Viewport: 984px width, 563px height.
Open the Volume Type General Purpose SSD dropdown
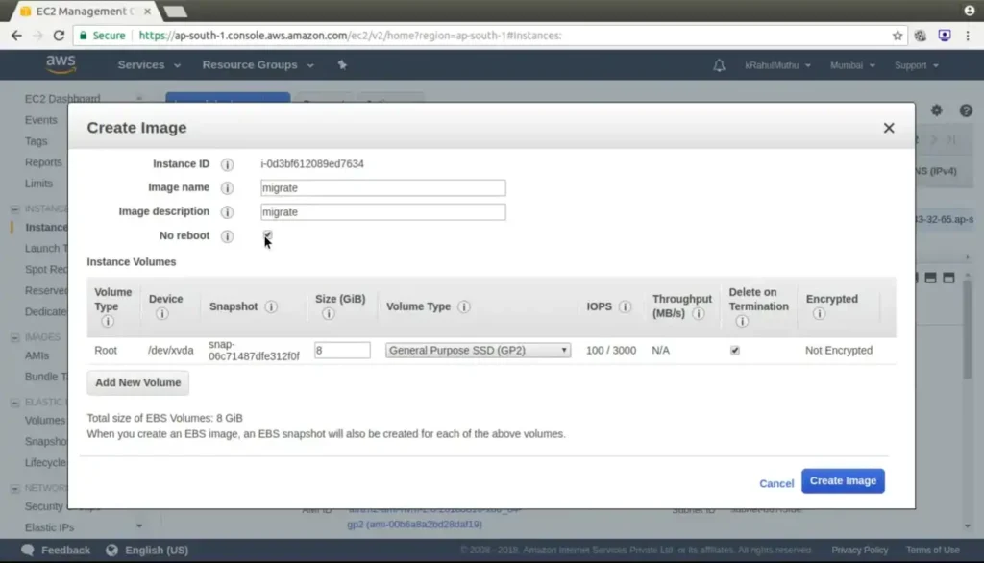point(478,351)
